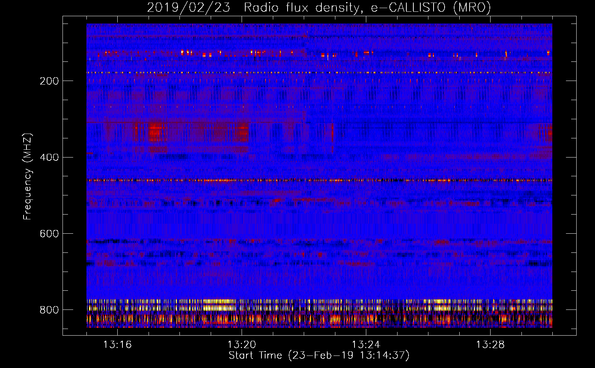Viewport: 595px width, 368px height.
Task: Click the plot title '2019/02/23 Radio flux density'
Action: pos(319,7)
